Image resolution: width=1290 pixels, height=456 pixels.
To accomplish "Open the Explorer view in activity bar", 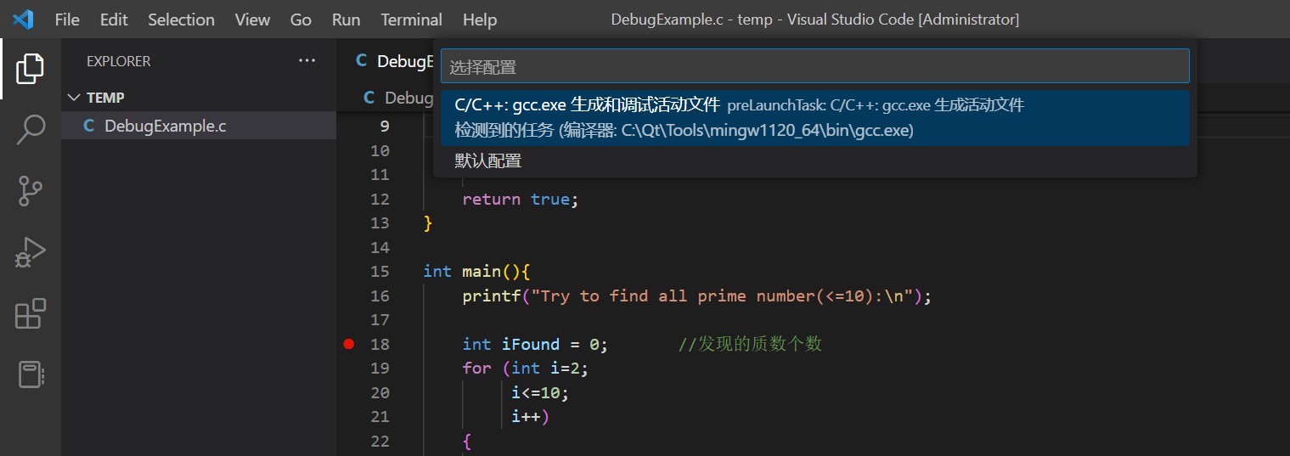I will [x=30, y=68].
